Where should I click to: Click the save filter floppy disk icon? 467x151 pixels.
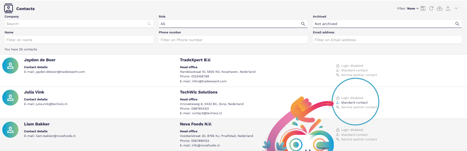click(423, 8)
